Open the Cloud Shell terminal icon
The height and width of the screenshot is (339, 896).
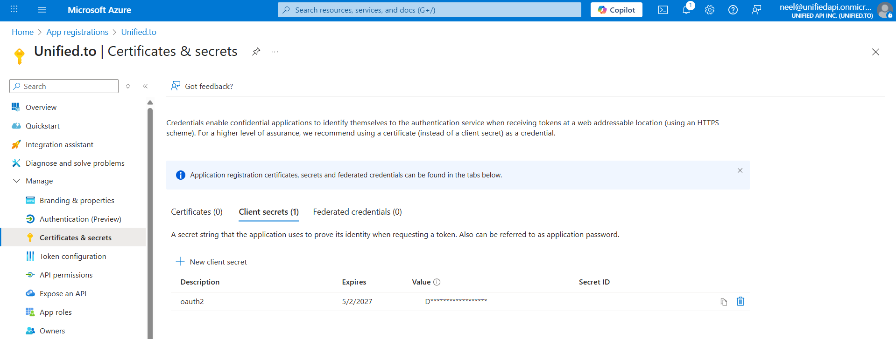663,10
